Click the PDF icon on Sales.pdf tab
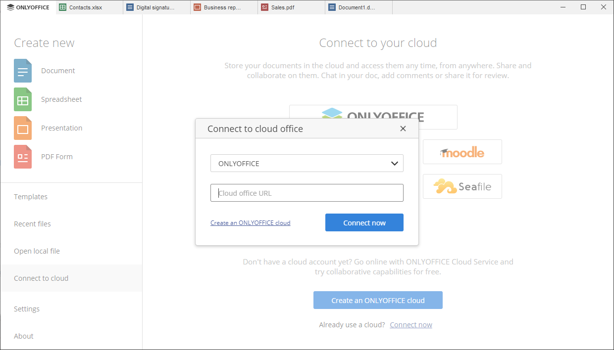 pyautogui.click(x=264, y=7)
